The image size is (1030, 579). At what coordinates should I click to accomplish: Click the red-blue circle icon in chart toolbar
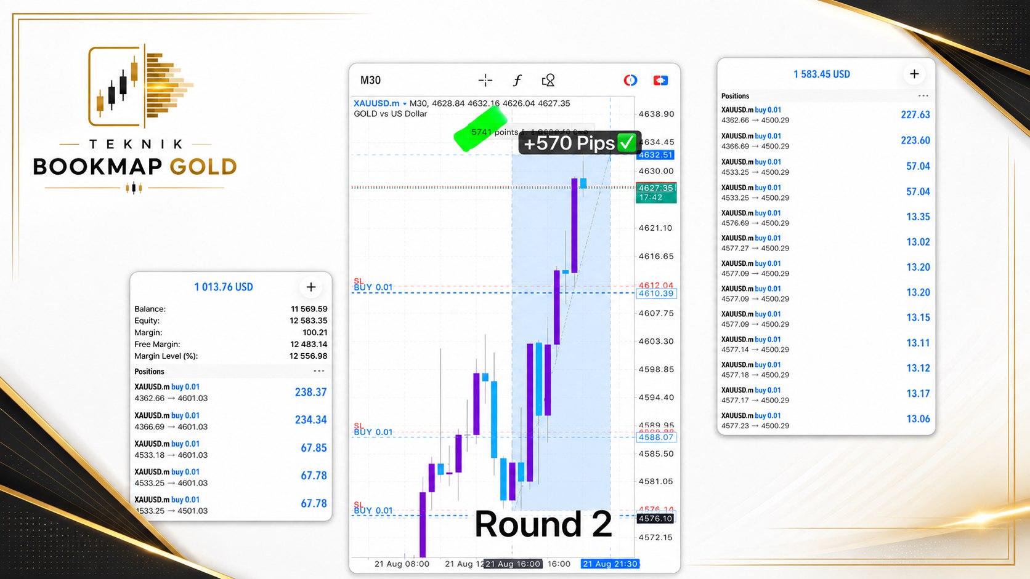630,80
